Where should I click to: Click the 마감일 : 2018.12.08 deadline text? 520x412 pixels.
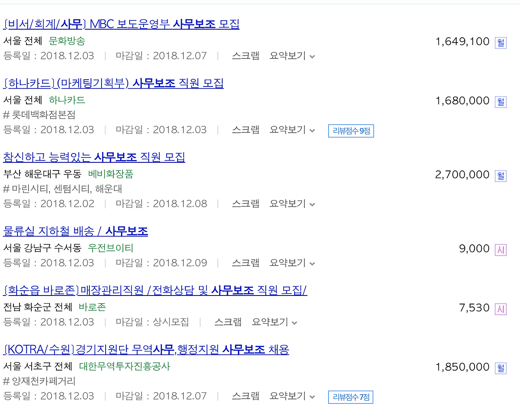coord(161,204)
